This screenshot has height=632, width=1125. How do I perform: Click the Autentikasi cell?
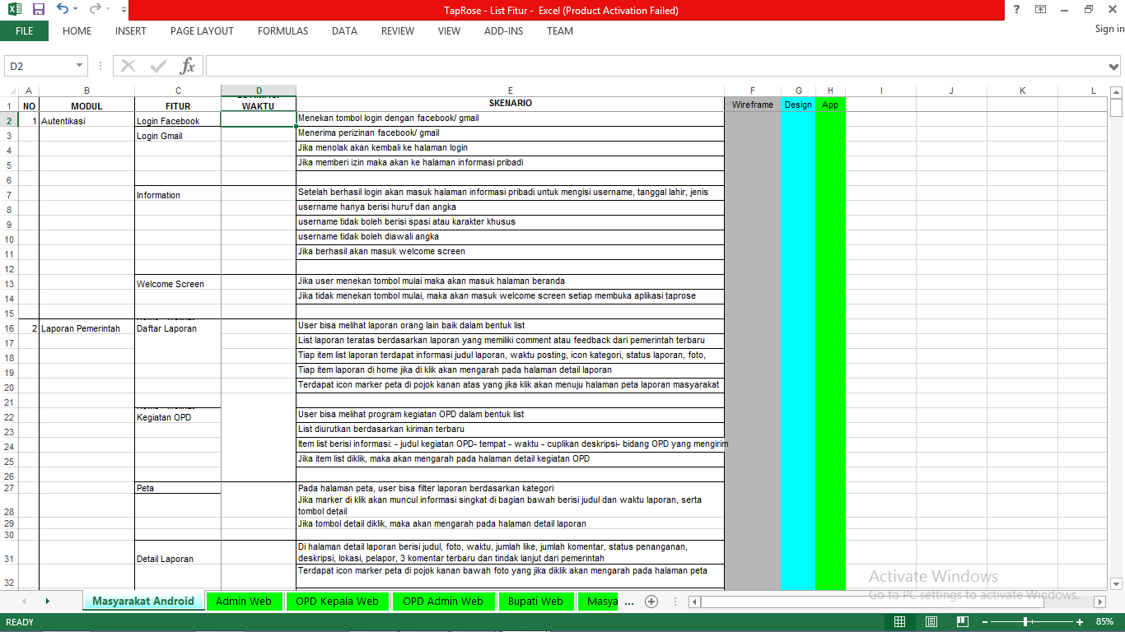[x=87, y=120]
